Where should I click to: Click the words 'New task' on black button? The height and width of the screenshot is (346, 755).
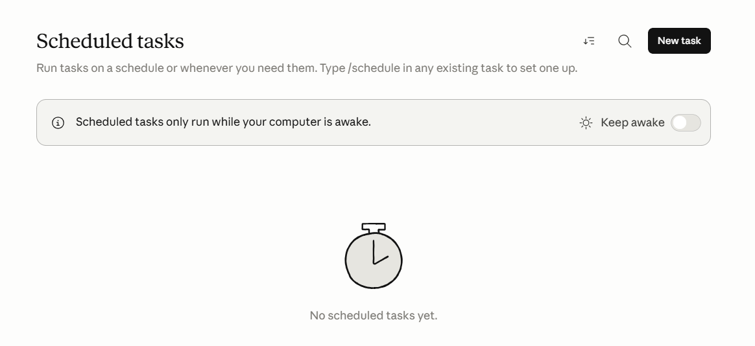679,41
